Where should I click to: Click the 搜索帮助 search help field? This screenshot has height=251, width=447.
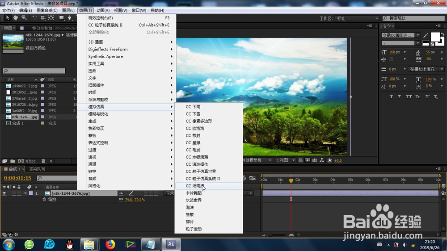(x=413, y=18)
